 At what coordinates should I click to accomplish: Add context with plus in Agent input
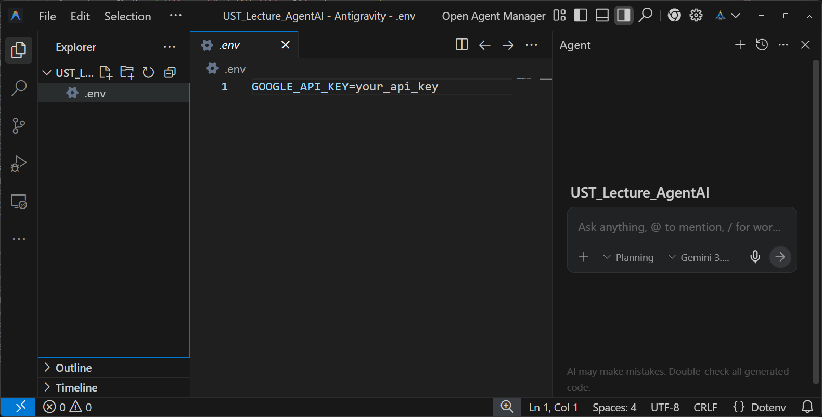click(x=584, y=257)
